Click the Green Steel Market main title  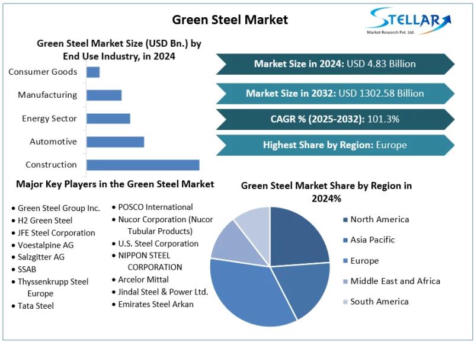pyautogui.click(x=230, y=20)
